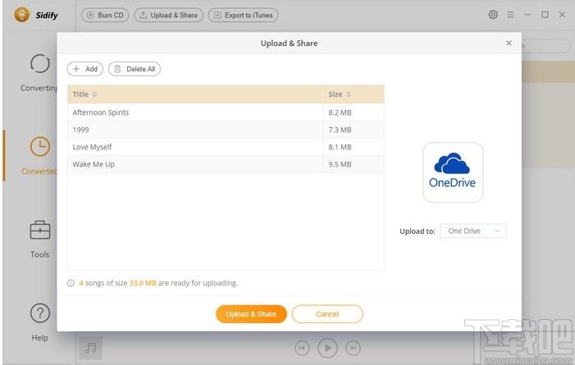The width and height of the screenshot is (575, 365).
Task: Minimize the Sidify window
Action: (527, 15)
